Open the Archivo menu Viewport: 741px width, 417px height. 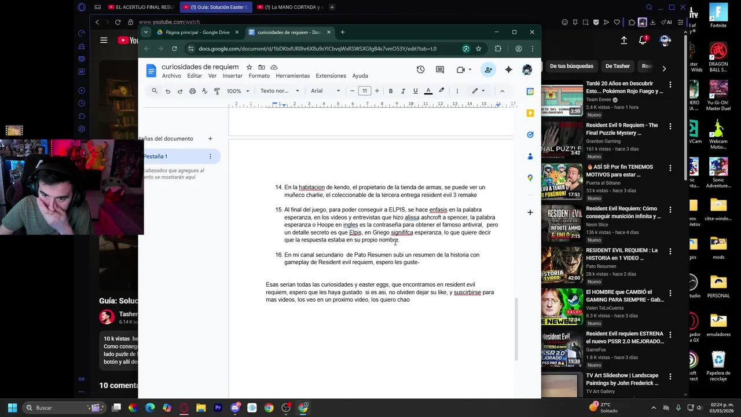pos(171,76)
